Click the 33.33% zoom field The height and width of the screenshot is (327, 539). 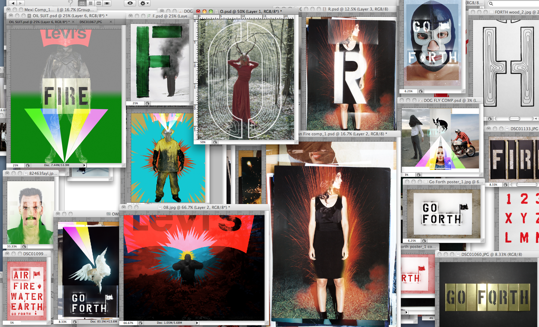tap(12, 246)
